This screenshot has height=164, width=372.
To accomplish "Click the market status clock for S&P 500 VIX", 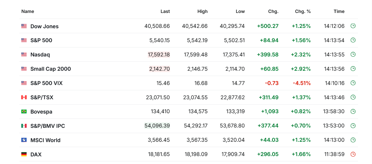I will [x=353, y=83].
